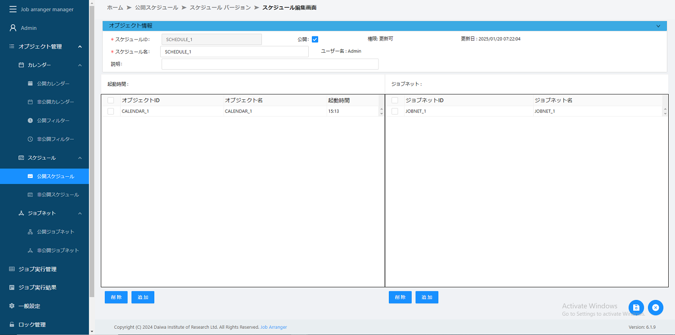Click the Admin user icon

13,28
